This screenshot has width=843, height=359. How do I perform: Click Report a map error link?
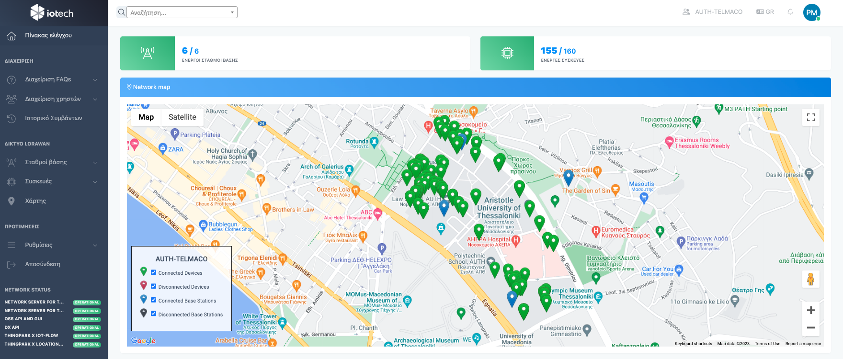(x=803, y=344)
